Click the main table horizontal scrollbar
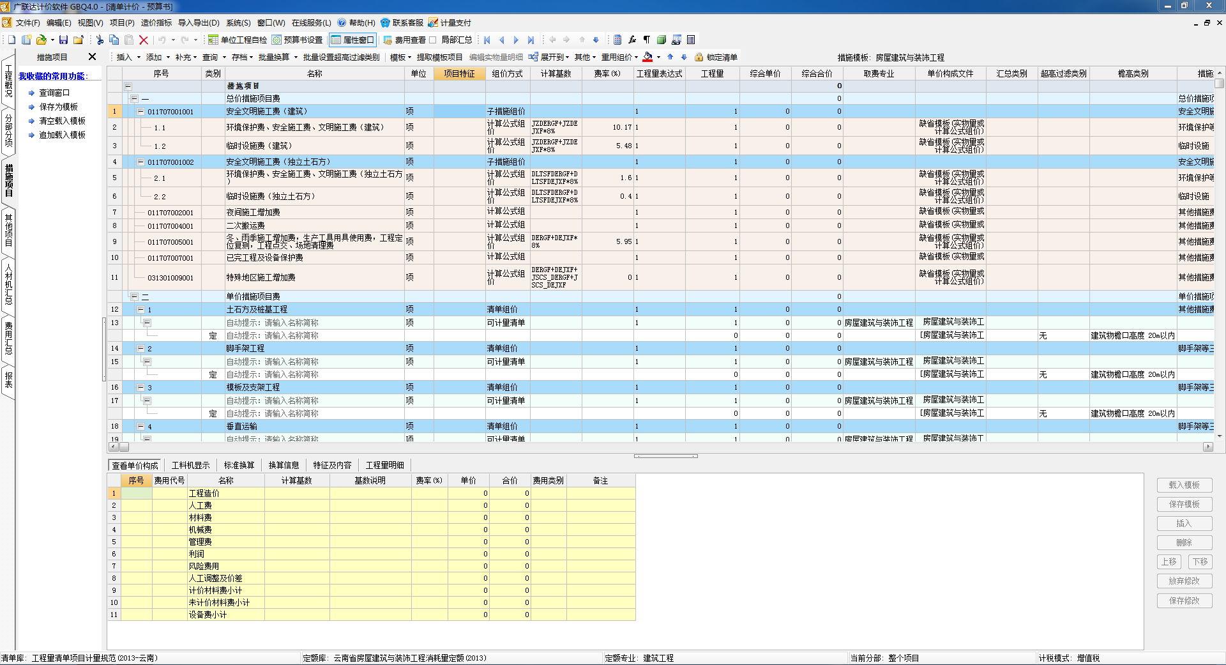The image size is (1226, 665). pyautogui.click(x=661, y=447)
